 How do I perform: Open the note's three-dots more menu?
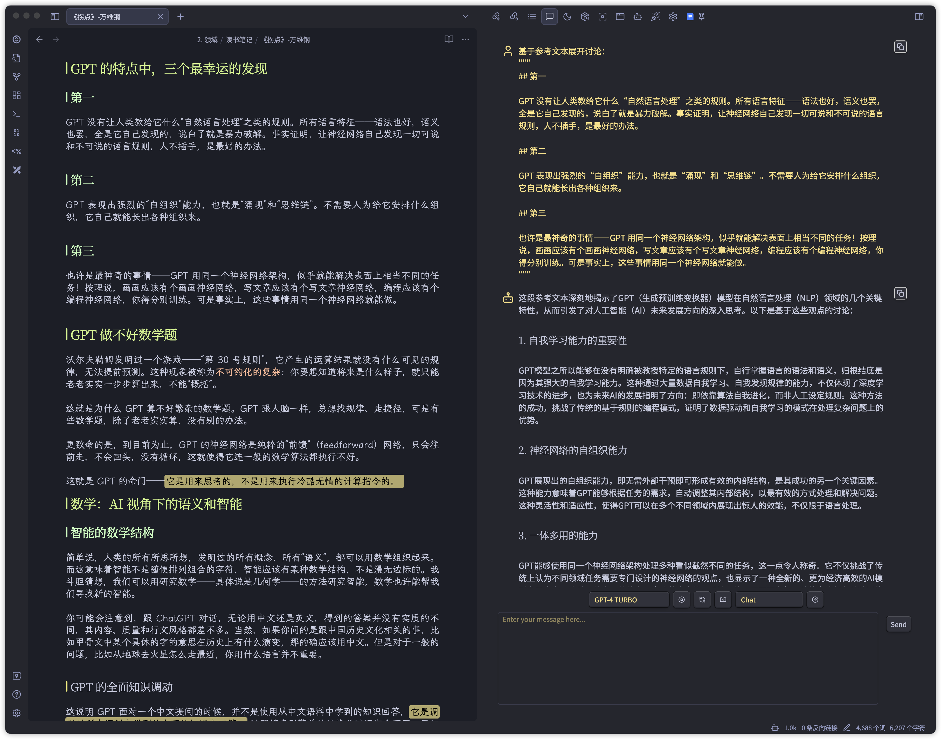(x=466, y=39)
